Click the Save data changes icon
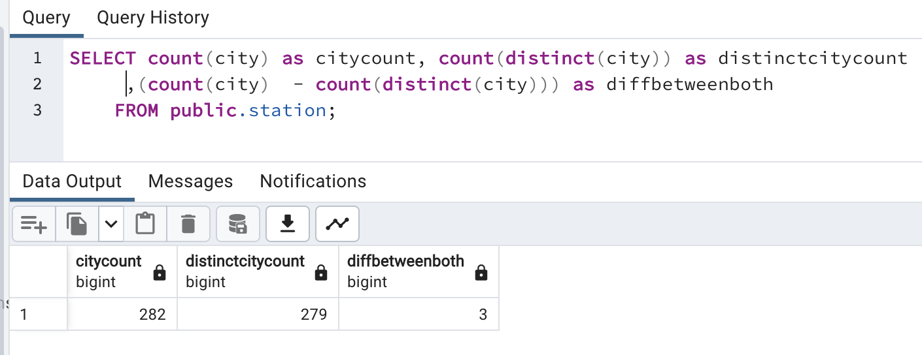The width and height of the screenshot is (922, 355). point(237,224)
